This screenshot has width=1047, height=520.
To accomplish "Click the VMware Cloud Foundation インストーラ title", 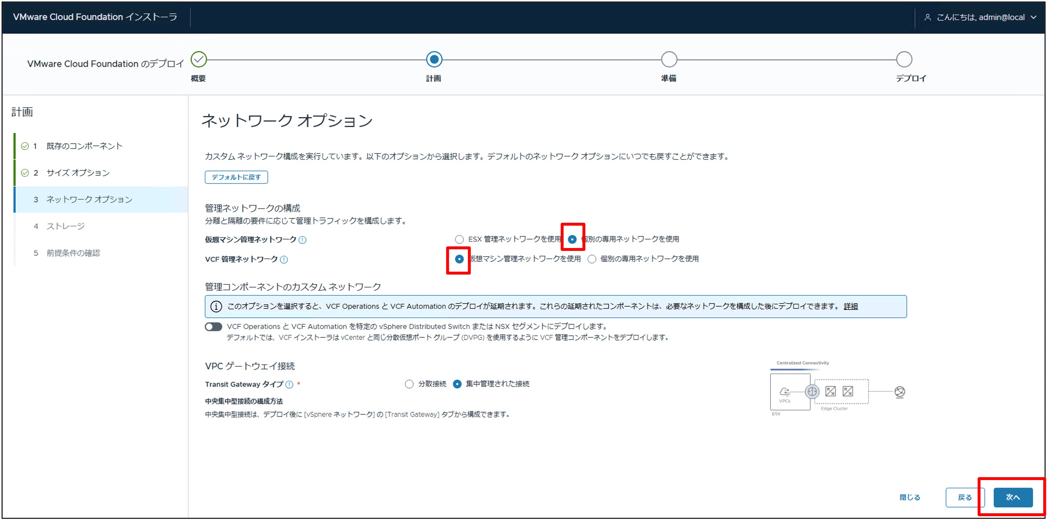I will 95,17.
